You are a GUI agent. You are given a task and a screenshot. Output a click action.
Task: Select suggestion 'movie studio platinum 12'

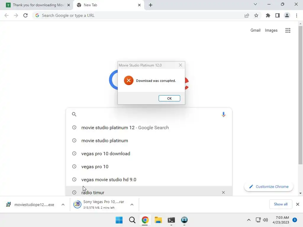point(149,128)
